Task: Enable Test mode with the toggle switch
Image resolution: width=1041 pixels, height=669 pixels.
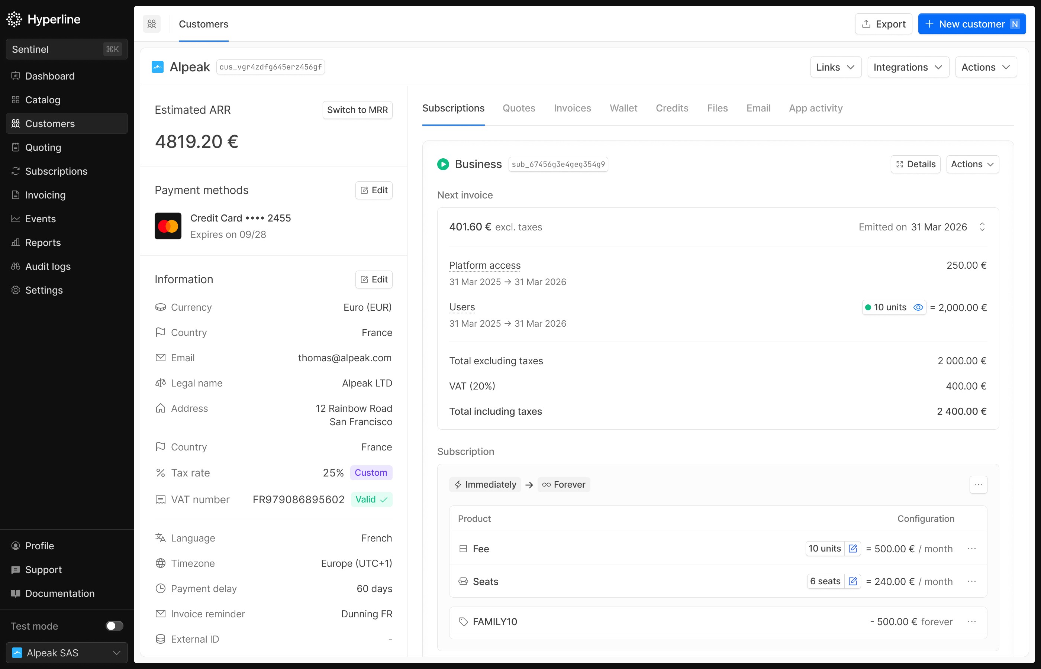Action: click(x=114, y=626)
